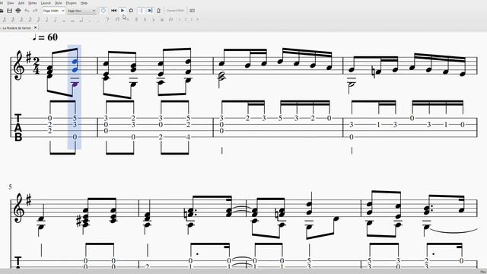Switch to voice 4
This screenshot has height=274, width=487.
click(198, 20)
